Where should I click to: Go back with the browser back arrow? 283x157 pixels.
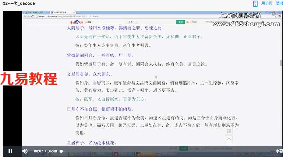[x=25, y=16]
